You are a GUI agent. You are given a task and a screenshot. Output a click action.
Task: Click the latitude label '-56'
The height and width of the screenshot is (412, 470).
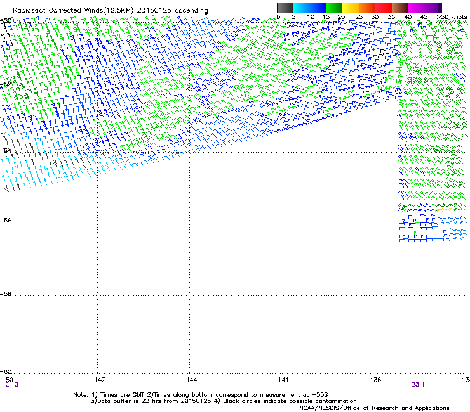coord(6,220)
